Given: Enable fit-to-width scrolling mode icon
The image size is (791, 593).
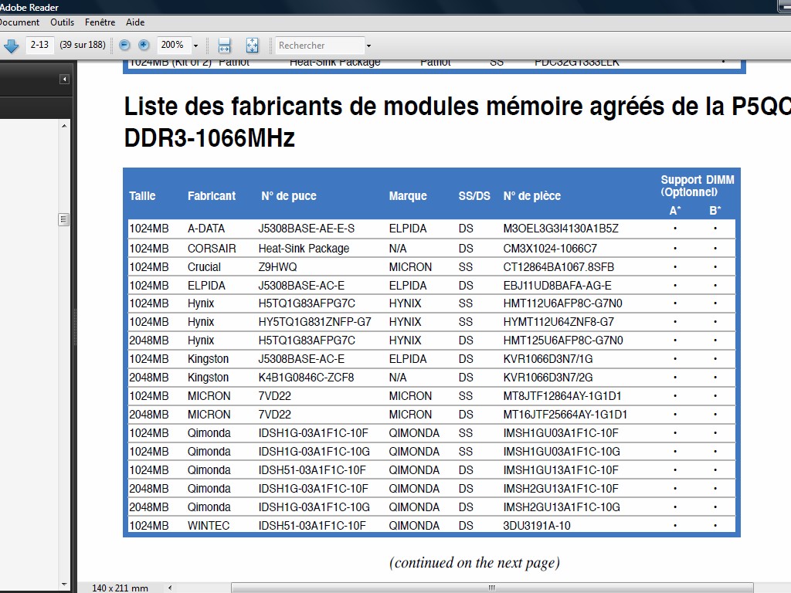Looking at the screenshot, I should pyautogui.click(x=224, y=46).
